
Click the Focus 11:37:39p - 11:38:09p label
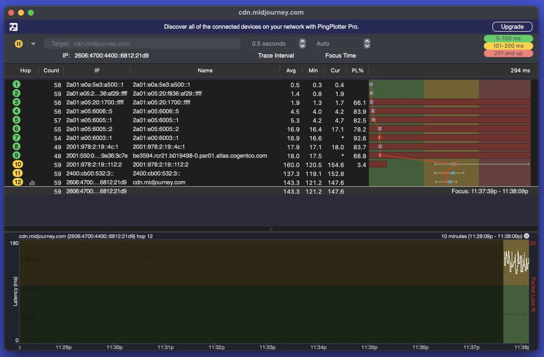[x=491, y=192]
